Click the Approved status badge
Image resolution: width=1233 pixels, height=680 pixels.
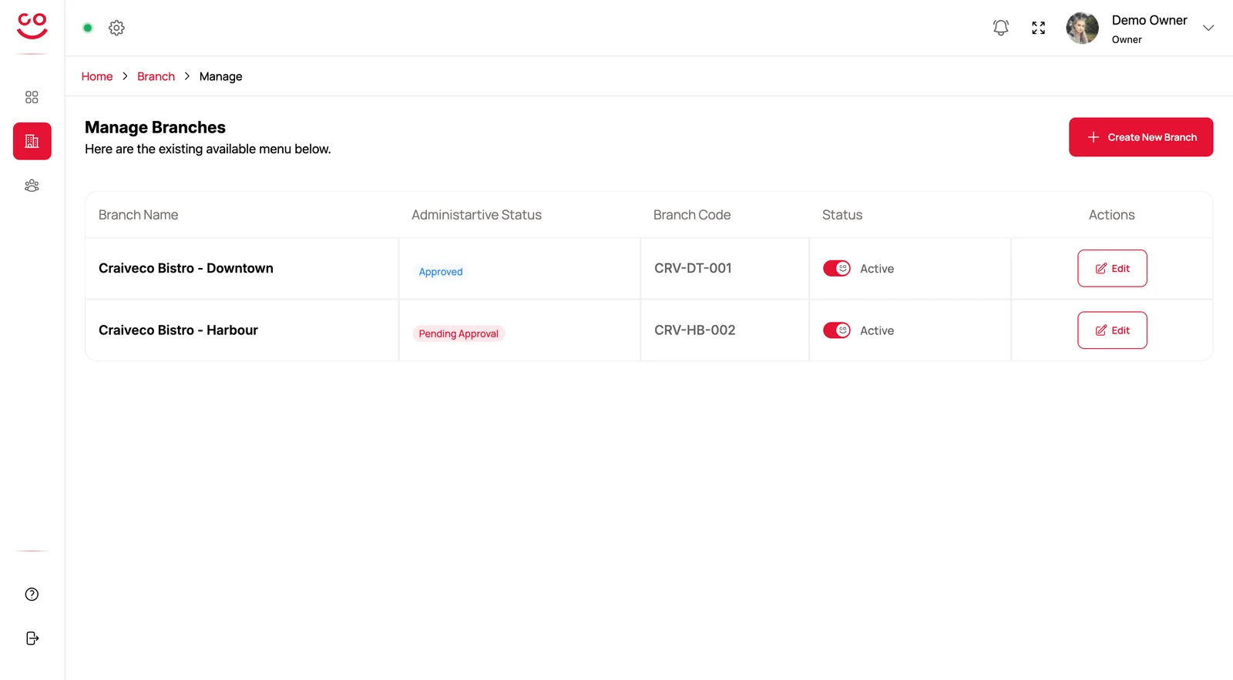[x=441, y=272]
